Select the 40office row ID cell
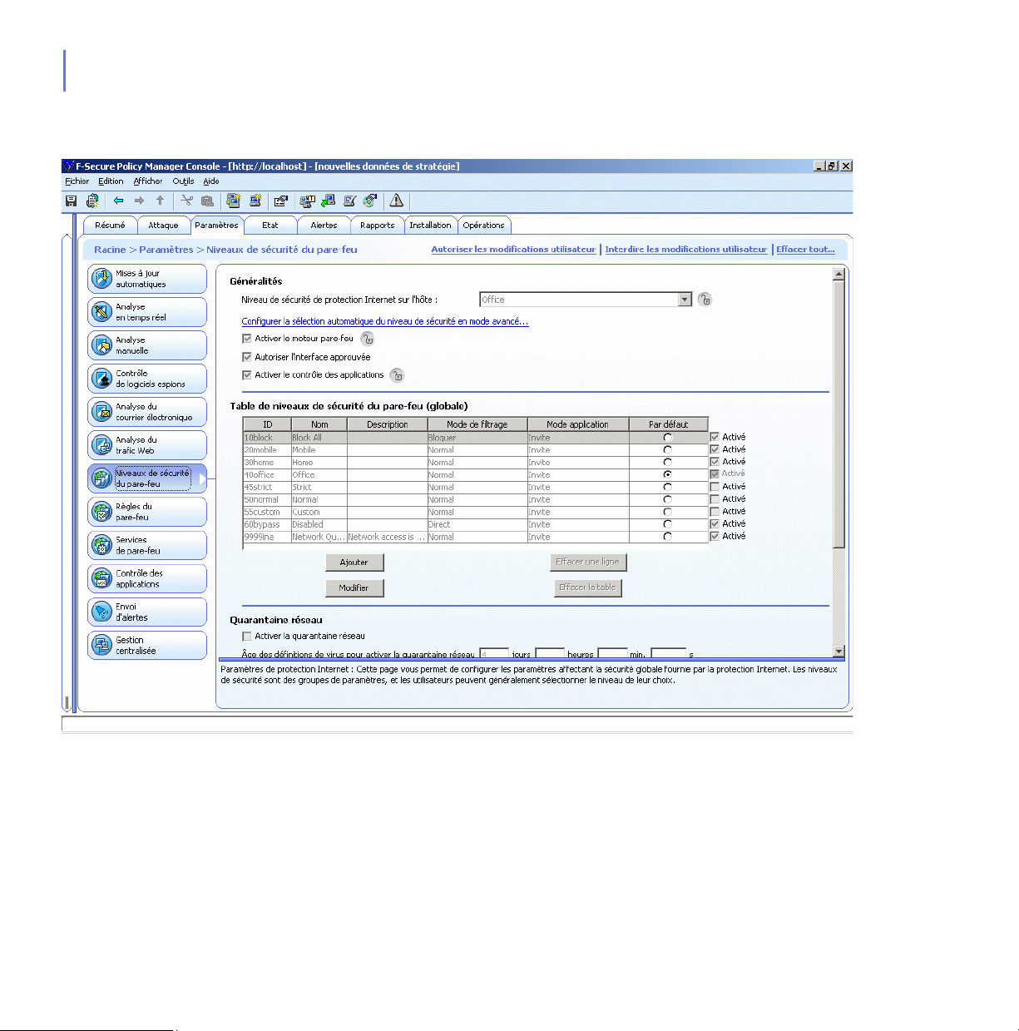Screen dimensions: 1019x1031 (266, 474)
